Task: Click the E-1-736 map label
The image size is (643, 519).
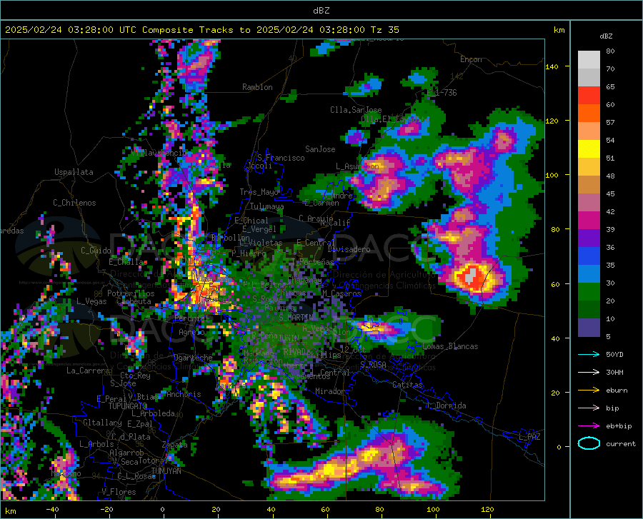Action: click(x=442, y=93)
